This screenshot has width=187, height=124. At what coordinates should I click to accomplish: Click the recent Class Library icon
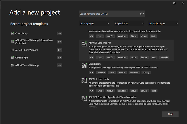(x=12, y=34)
